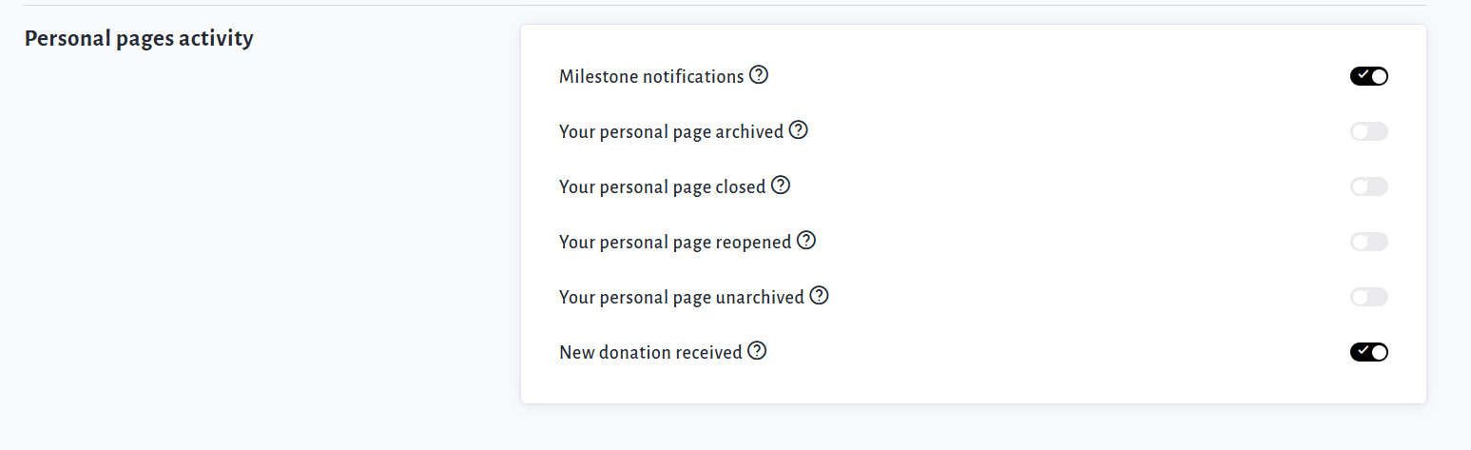Show help for Your personal page reopened
1471x450 pixels.
click(806, 241)
